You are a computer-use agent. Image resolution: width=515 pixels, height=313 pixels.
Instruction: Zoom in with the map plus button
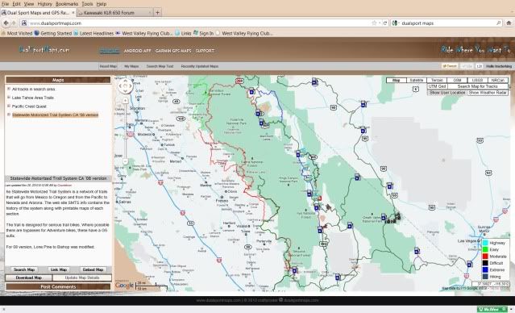pyautogui.click(x=125, y=101)
